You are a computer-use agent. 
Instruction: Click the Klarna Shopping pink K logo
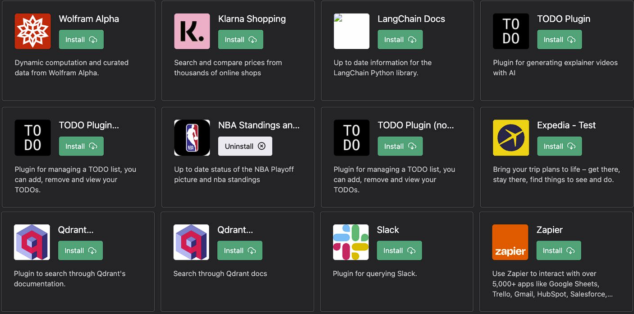[192, 31]
